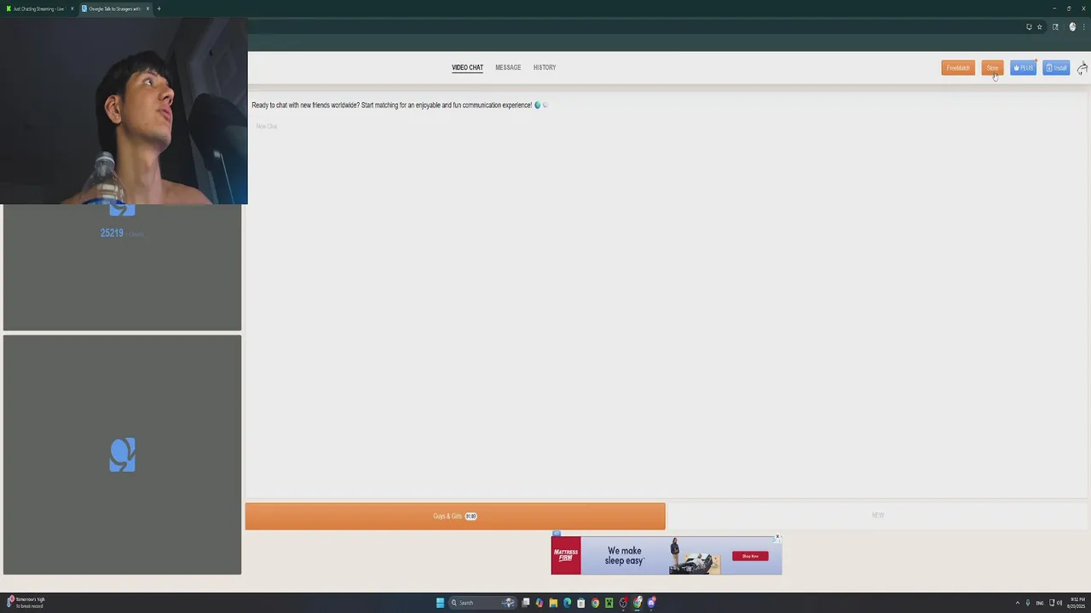Click Shop Now in the Mattress Firm ad
This screenshot has height=613, width=1091.
click(750, 556)
